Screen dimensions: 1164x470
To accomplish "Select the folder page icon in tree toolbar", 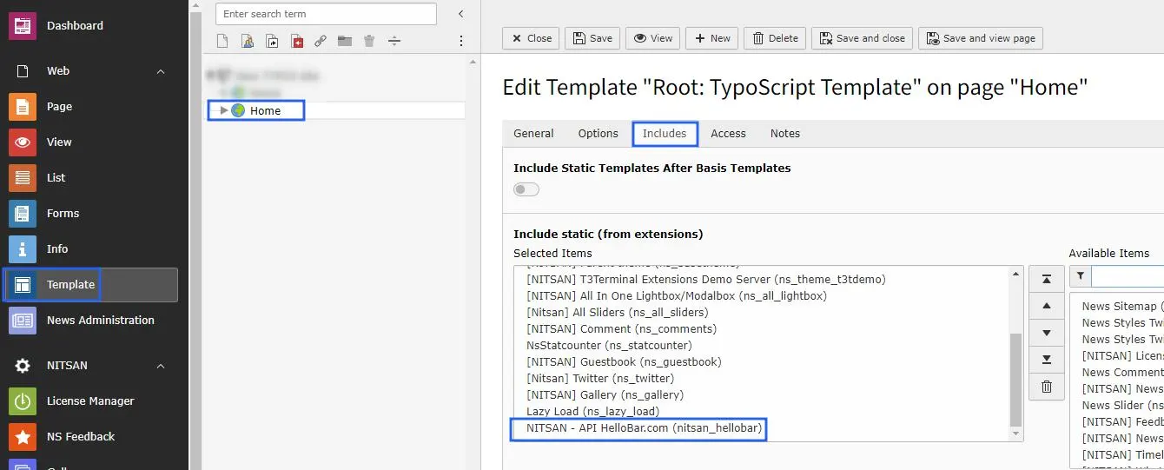I will click(x=345, y=41).
